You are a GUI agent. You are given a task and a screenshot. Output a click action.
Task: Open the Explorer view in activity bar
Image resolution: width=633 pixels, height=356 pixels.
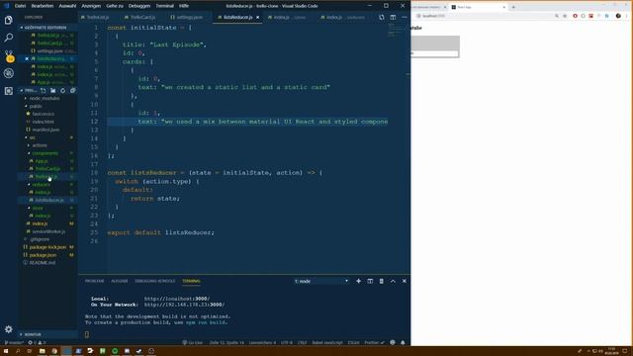pyautogui.click(x=9, y=20)
